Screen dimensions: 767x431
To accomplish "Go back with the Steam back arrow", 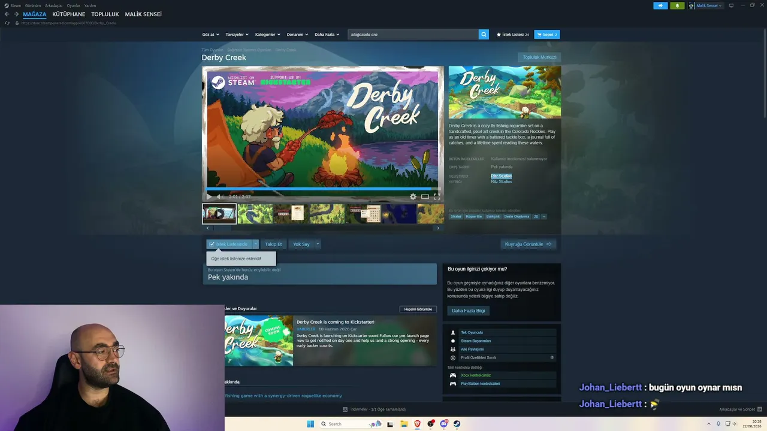I will 7,14.
